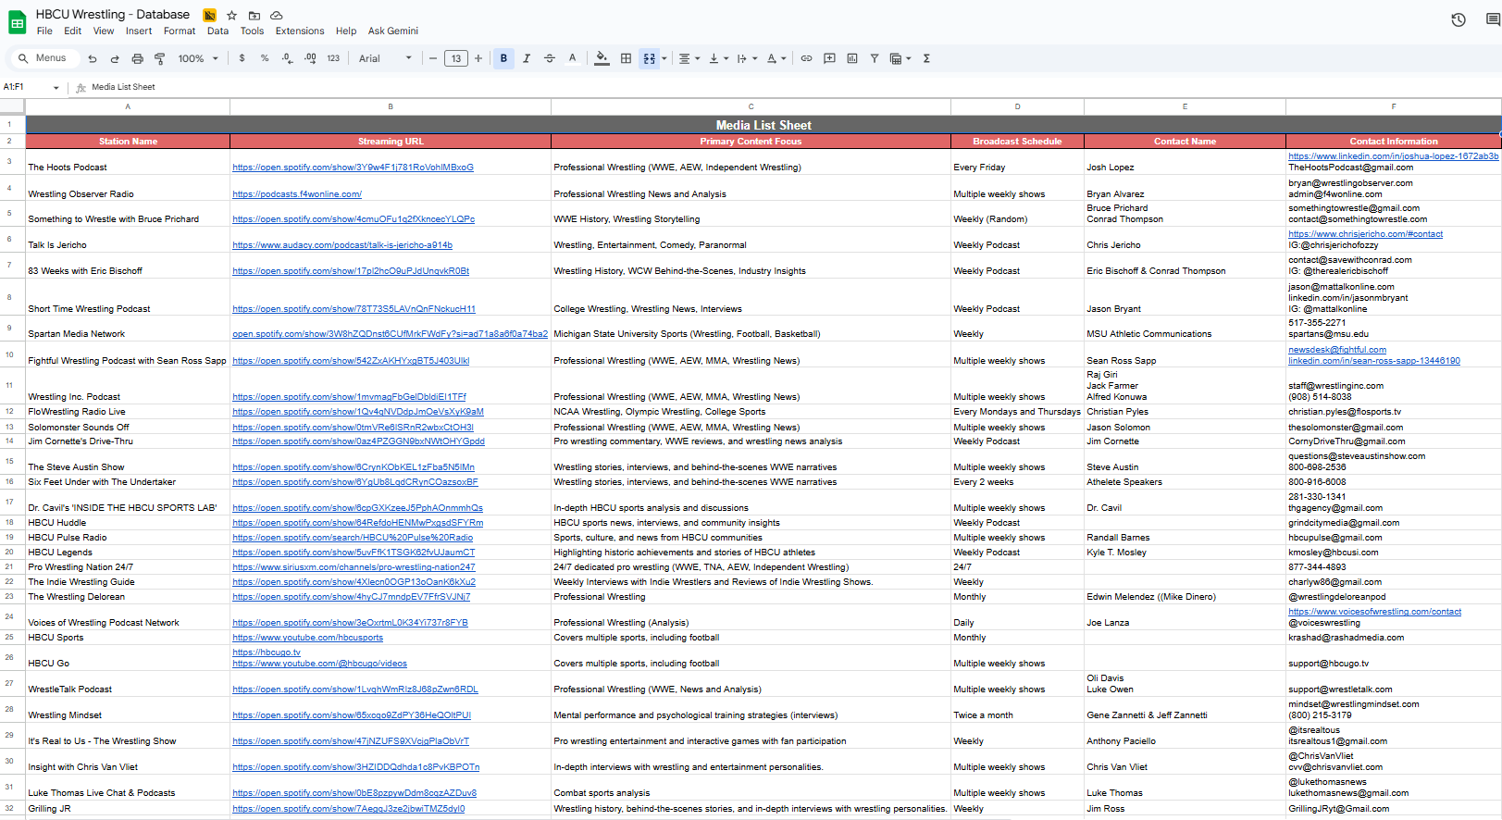
Task: Open the Extensions menu
Action: pyautogui.click(x=300, y=31)
